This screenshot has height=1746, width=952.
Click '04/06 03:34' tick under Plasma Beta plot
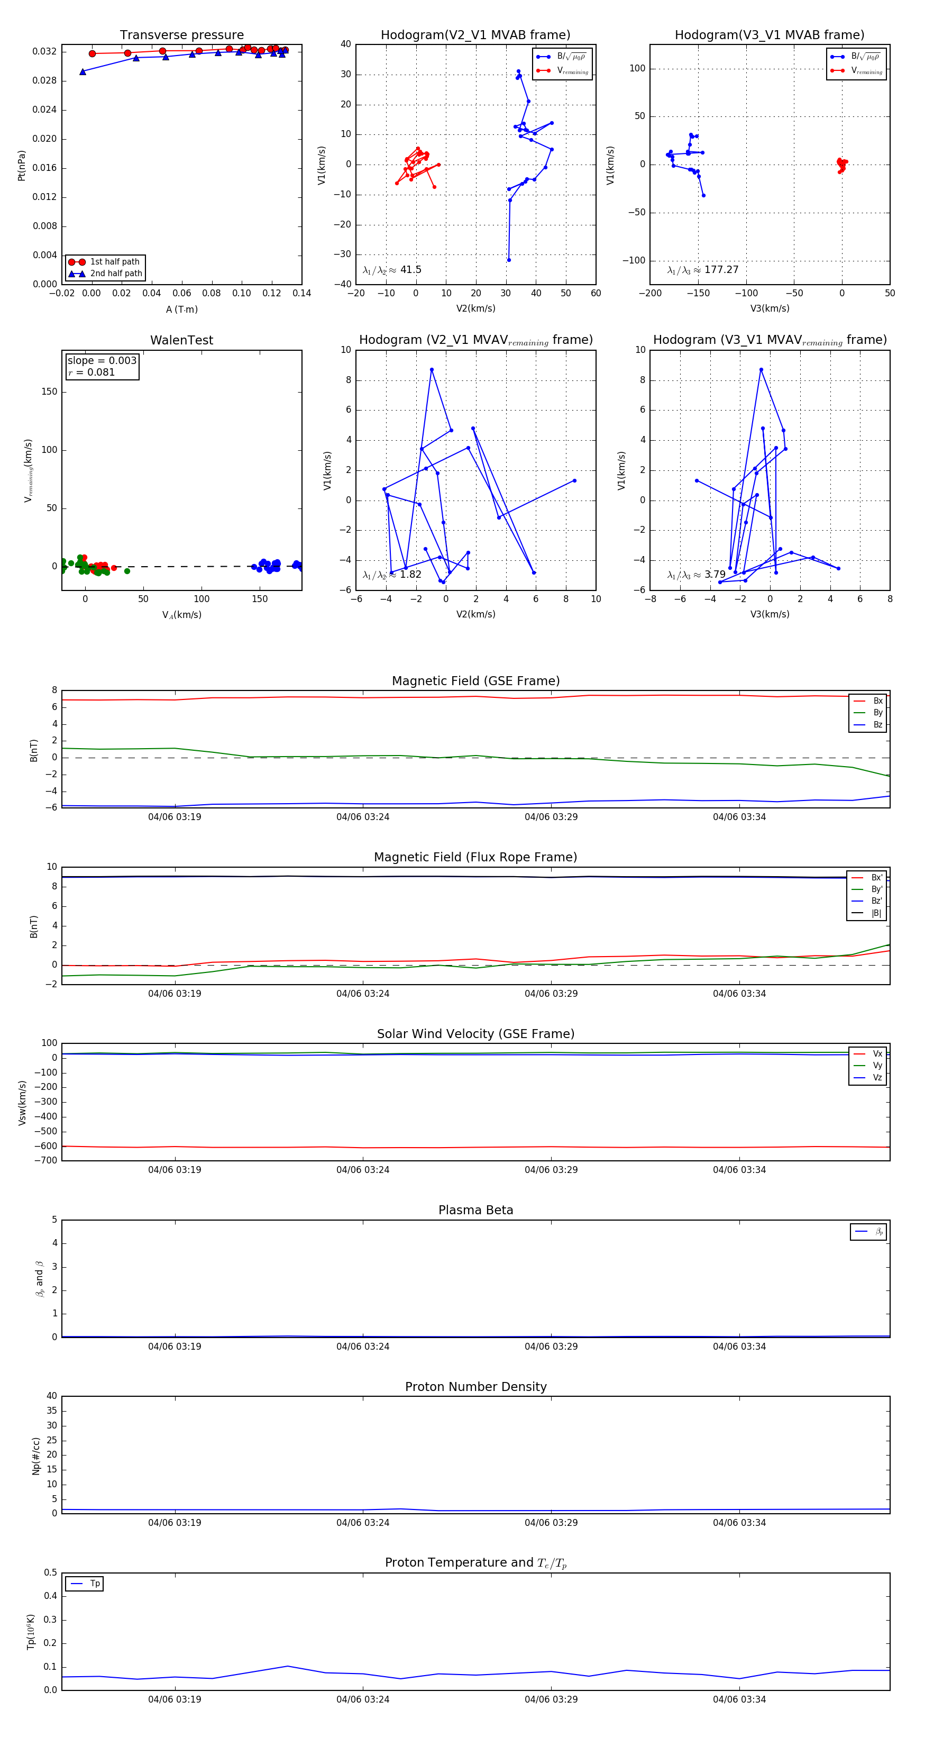739,1347
